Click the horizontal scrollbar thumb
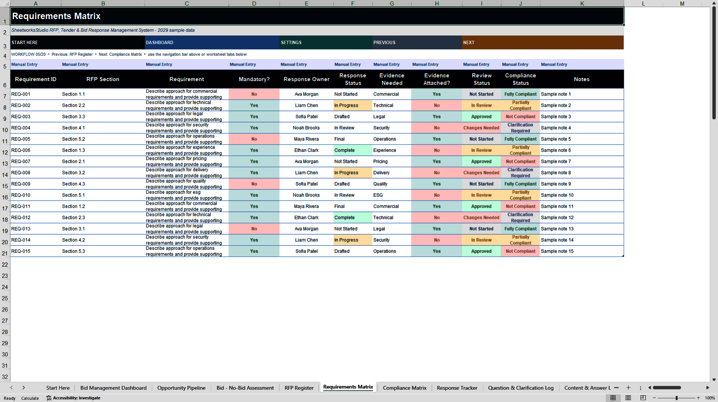The width and height of the screenshot is (718, 402). pos(667,388)
